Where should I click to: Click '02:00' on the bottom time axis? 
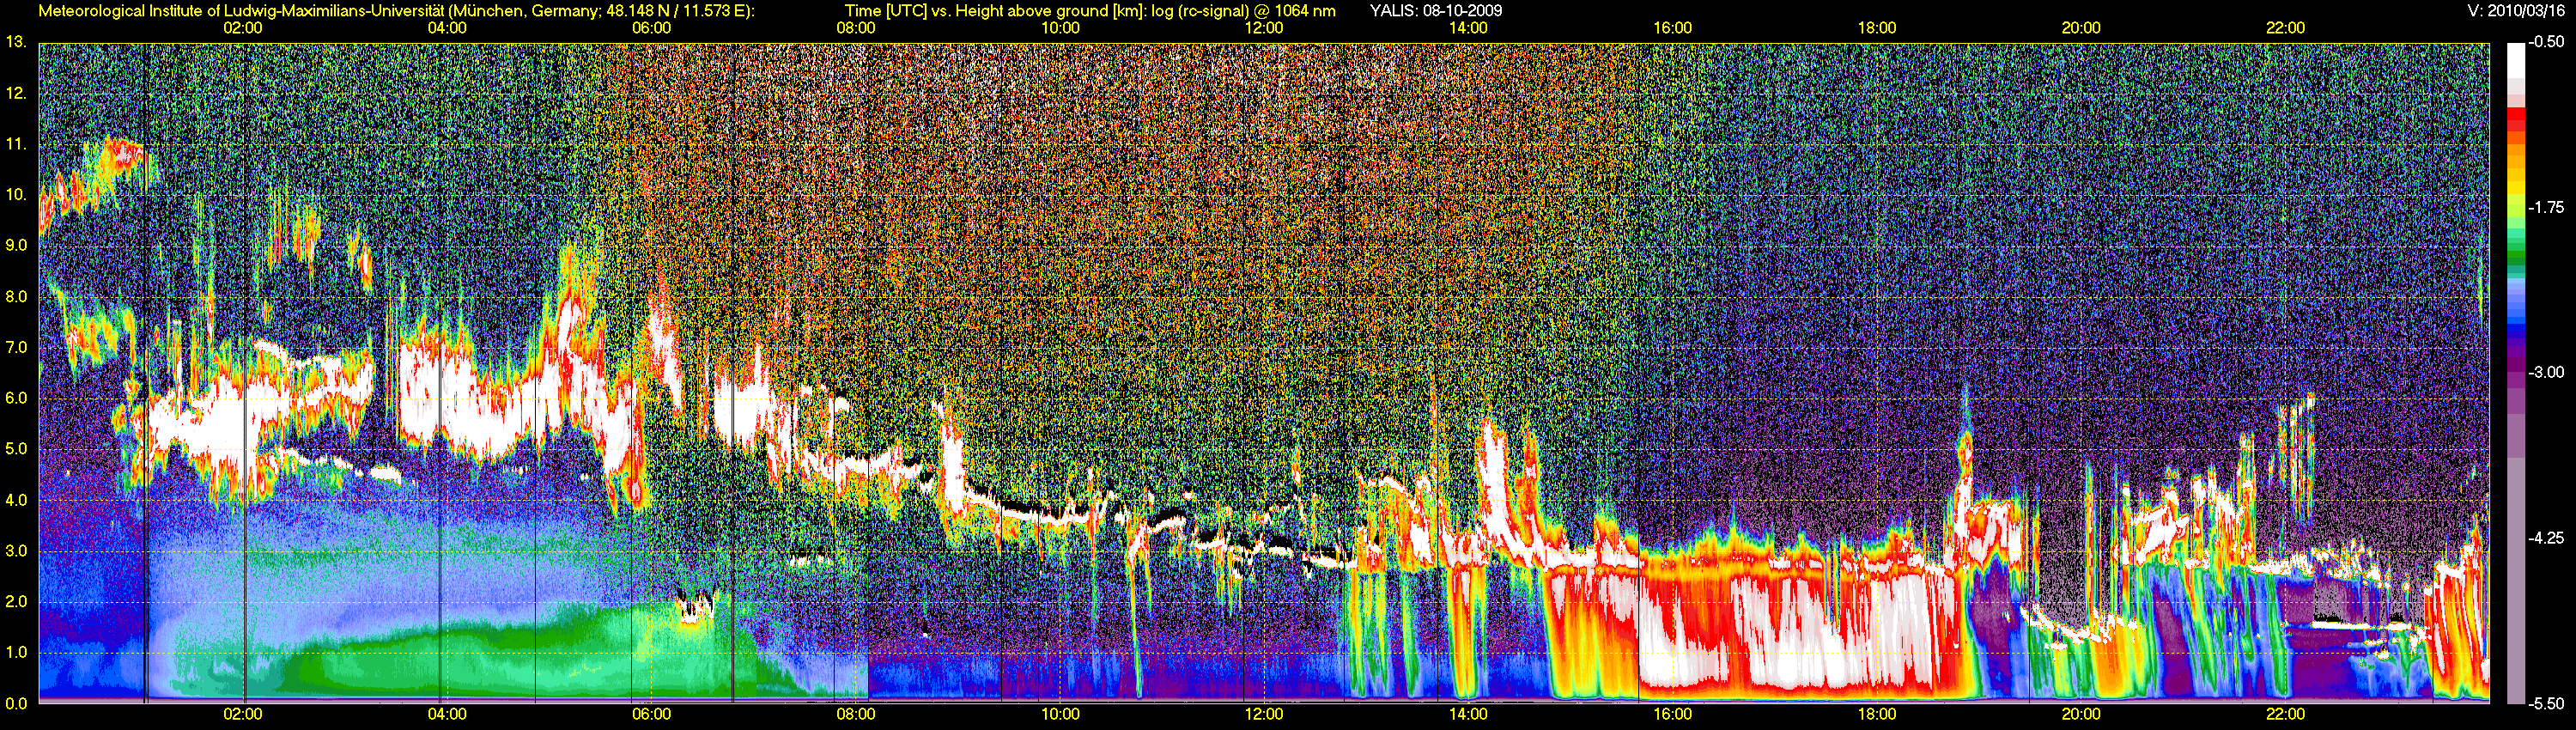pyautogui.click(x=243, y=714)
